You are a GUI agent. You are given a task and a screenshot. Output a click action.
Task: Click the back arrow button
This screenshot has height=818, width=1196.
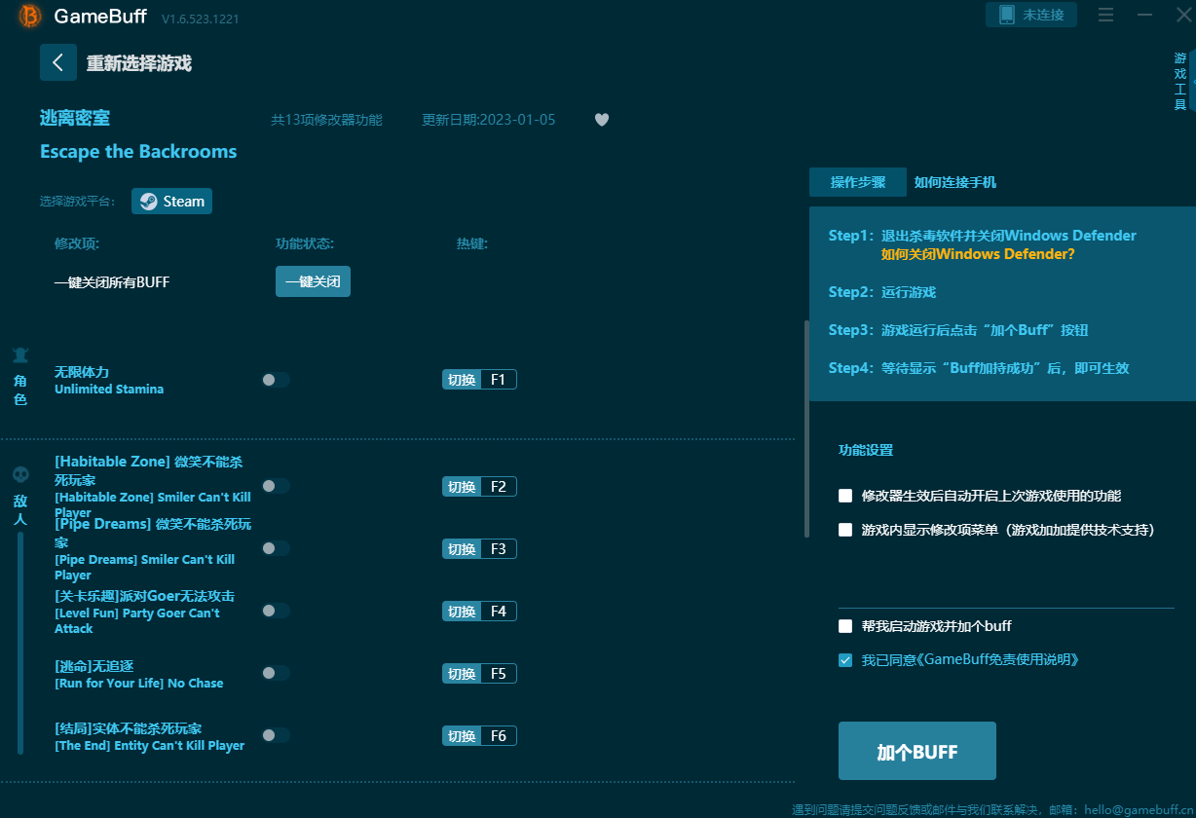[58, 62]
